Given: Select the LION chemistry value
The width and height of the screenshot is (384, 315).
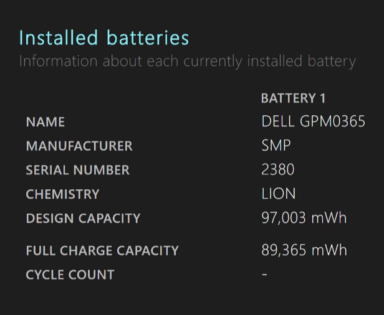Looking at the screenshot, I should click(279, 194).
